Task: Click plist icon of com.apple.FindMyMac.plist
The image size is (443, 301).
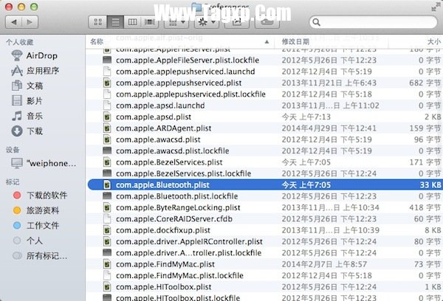Action: (107, 264)
